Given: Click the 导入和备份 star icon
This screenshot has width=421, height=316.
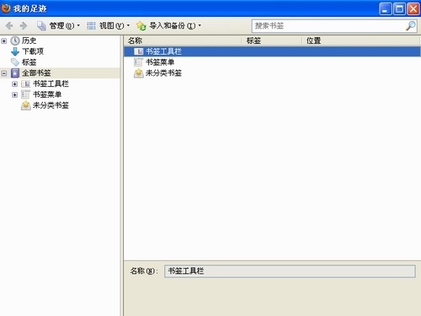Looking at the screenshot, I should coord(141,26).
